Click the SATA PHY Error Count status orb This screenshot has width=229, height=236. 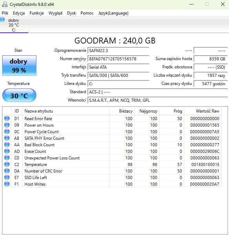[7, 138]
